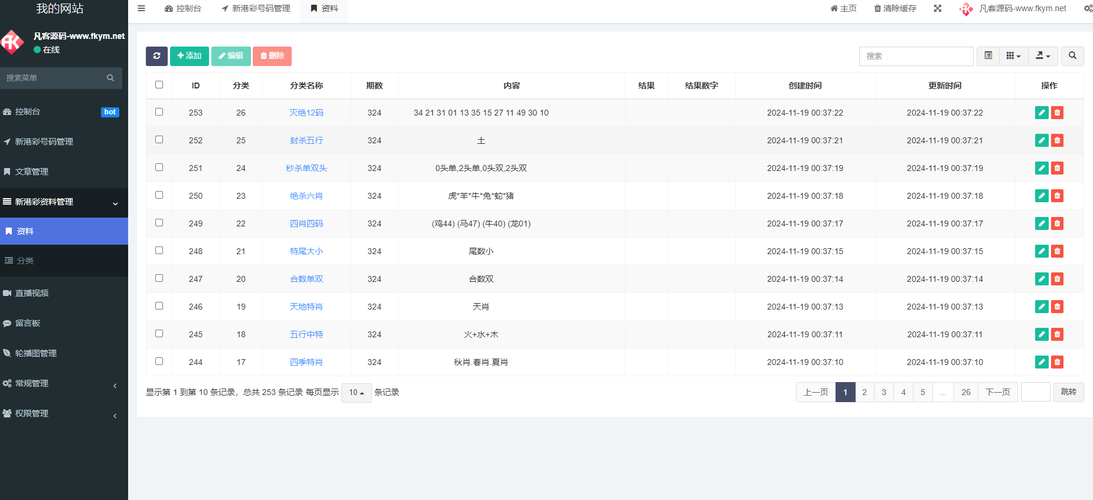Edit row 250 with the pencil icon

click(x=1042, y=196)
